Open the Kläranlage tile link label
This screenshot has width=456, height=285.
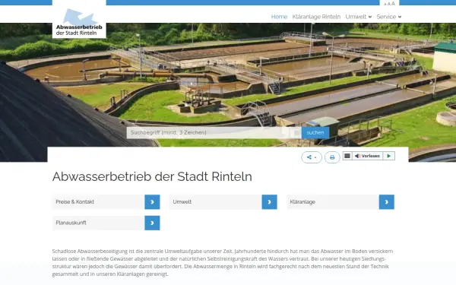[x=302, y=202]
